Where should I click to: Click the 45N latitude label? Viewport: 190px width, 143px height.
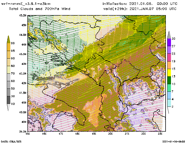click(24, 25)
